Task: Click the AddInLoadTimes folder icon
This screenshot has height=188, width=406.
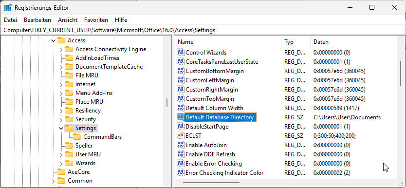Action: click(x=69, y=58)
